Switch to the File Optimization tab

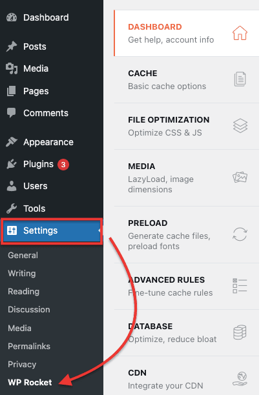click(187, 127)
